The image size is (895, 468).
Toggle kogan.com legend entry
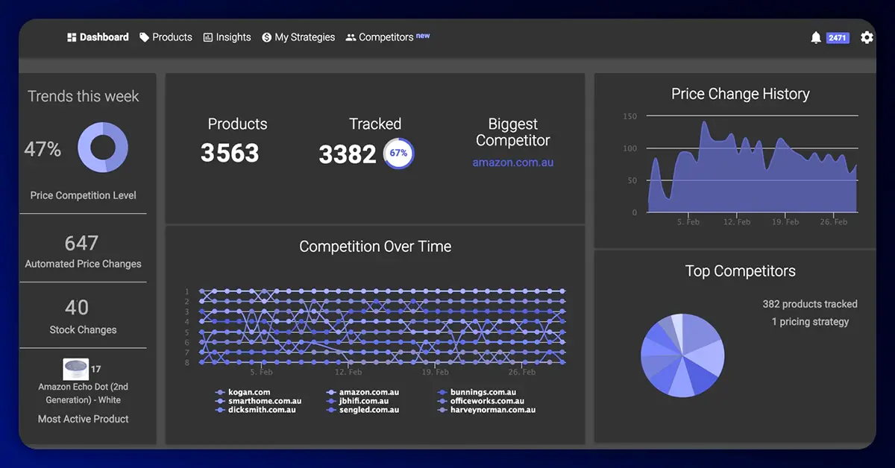[x=242, y=392]
